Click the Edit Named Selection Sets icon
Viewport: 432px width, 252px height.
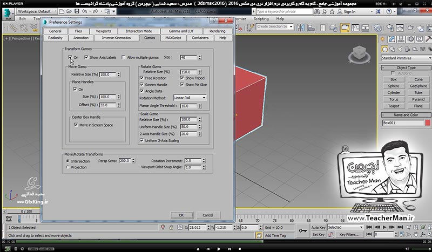click(x=250, y=28)
